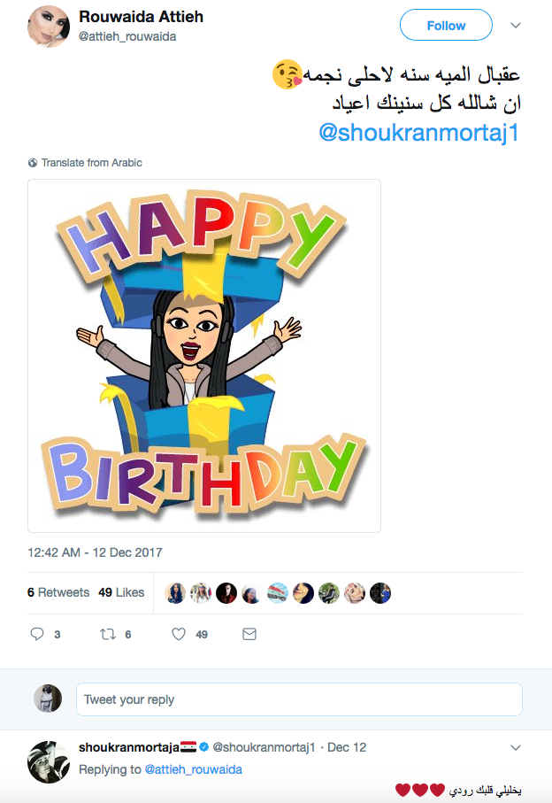Click the direct message envelope icon
Screen dimensions: 552x803
[249, 634]
